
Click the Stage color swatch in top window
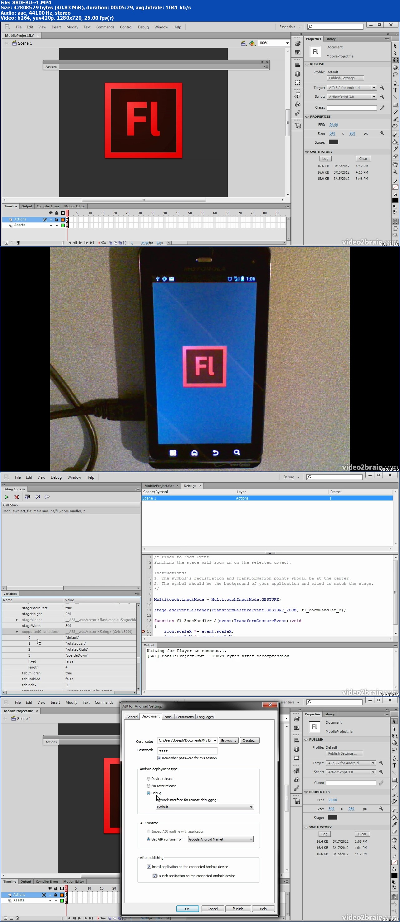[334, 142]
